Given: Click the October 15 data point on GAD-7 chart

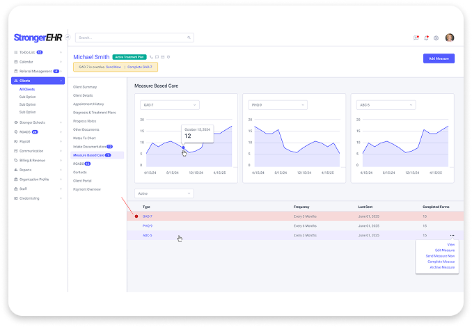Looking at the screenshot, I should (183, 147).
